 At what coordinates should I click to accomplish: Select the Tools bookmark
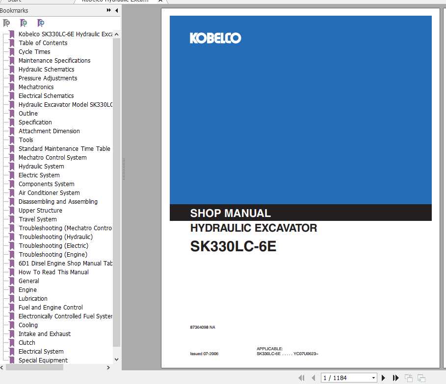coord(26,140)
